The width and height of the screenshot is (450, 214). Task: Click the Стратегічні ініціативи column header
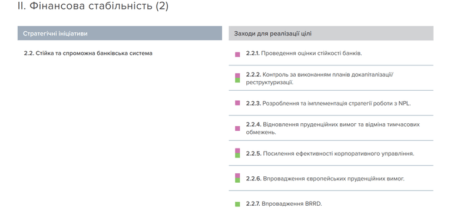pyautogui.click(x=120, y=34)
